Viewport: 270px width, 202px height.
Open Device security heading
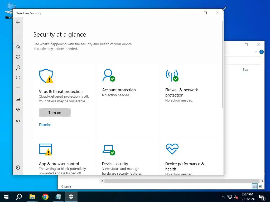click(x=115, y=164)
